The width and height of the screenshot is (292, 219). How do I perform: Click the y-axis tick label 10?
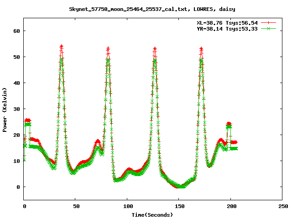point(16,161)
